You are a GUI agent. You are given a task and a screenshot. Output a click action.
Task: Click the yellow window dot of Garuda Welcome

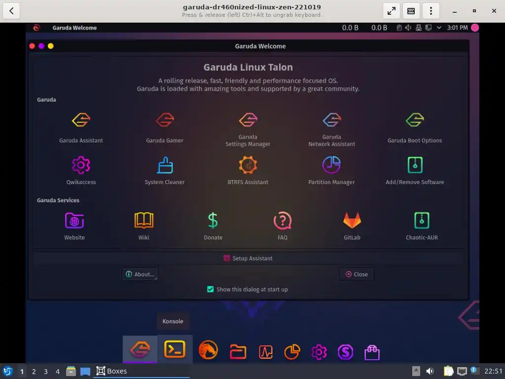click(x=51, y=46)
